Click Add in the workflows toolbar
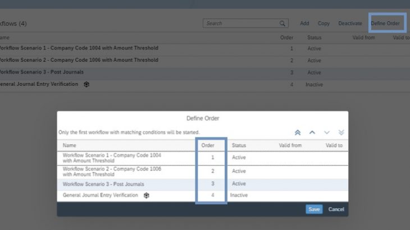Image resolution: width=410 pixels, height=230 pixels. [x=304, y=24]
